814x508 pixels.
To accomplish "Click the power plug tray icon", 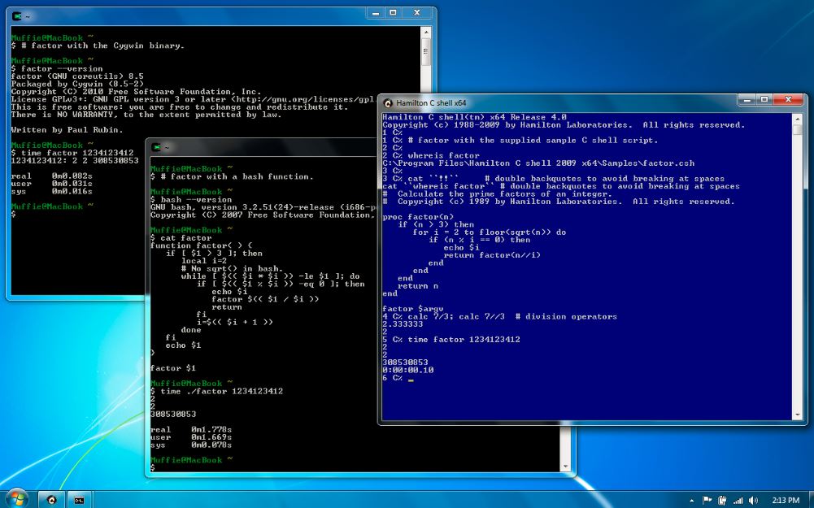I will (721, 500).
